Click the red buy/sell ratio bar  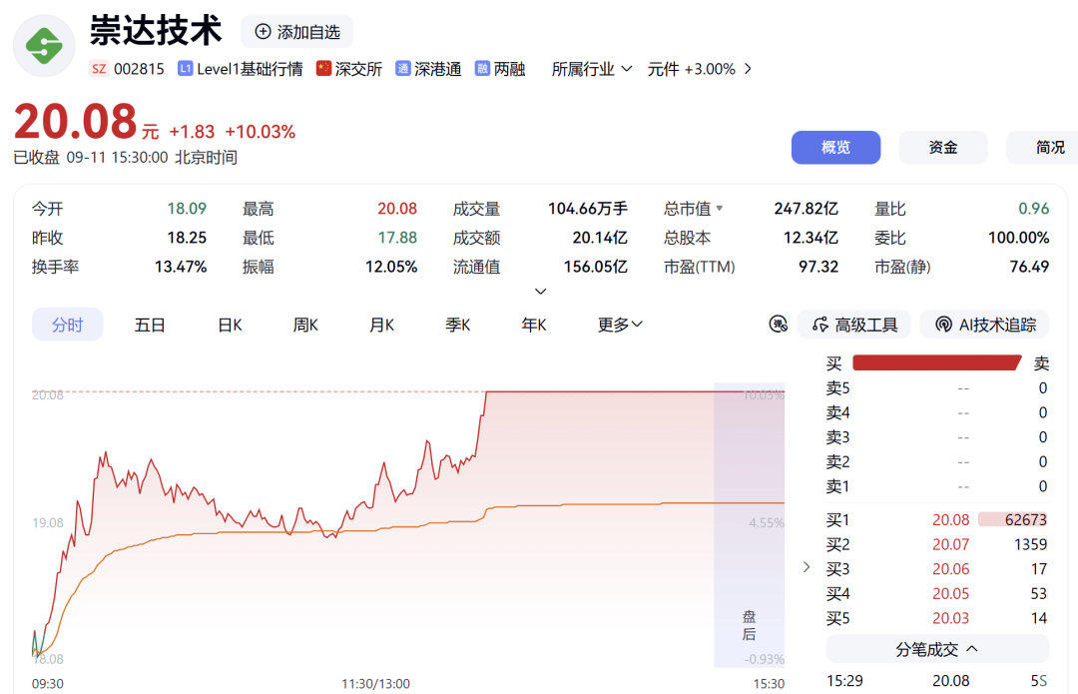pos(936,362)
